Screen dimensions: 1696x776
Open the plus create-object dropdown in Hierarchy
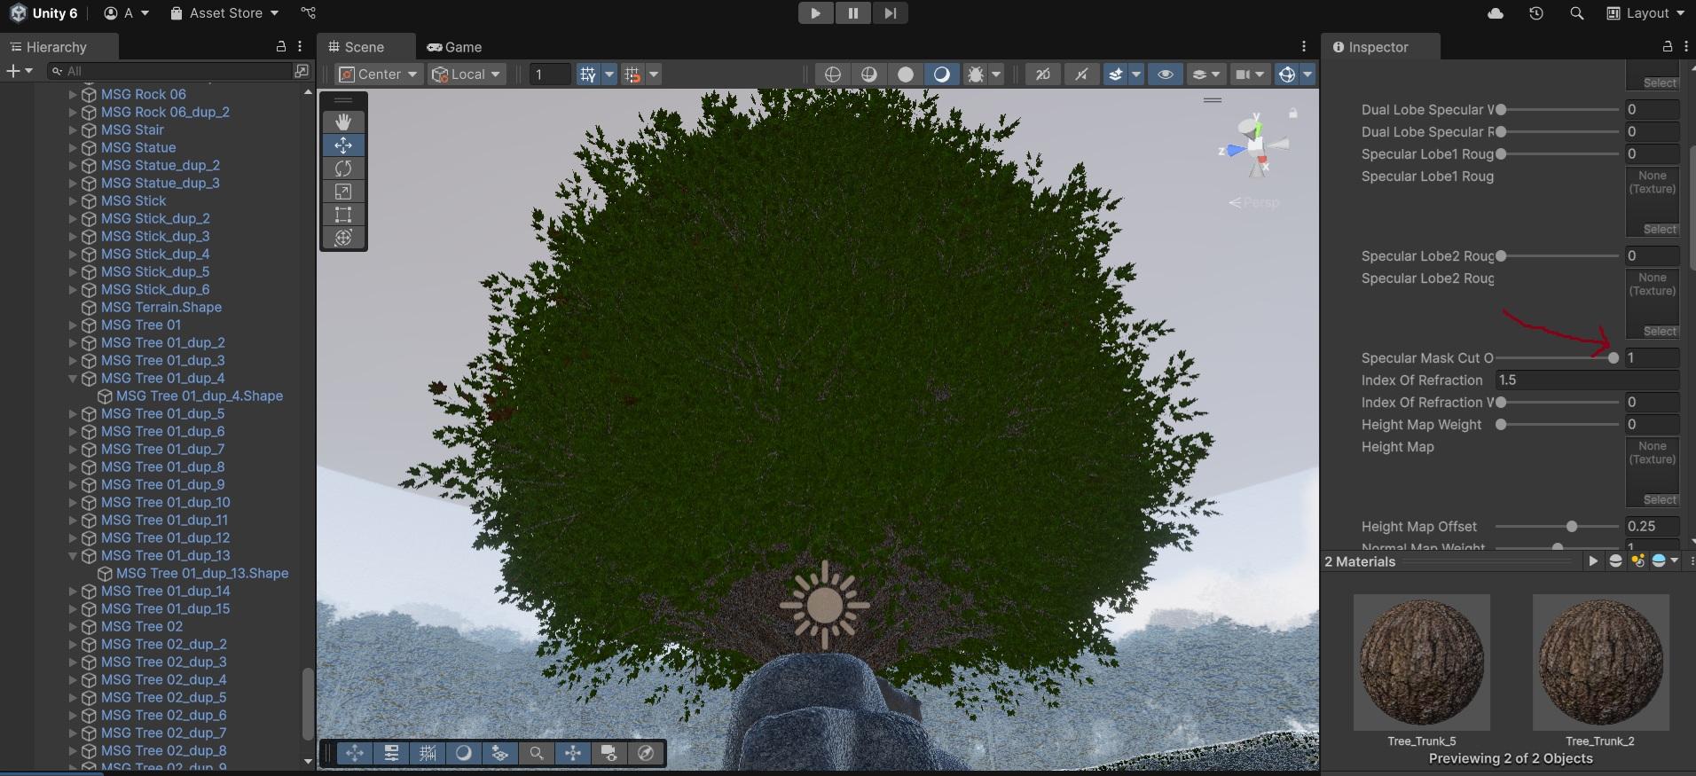(x=20, y=70)
